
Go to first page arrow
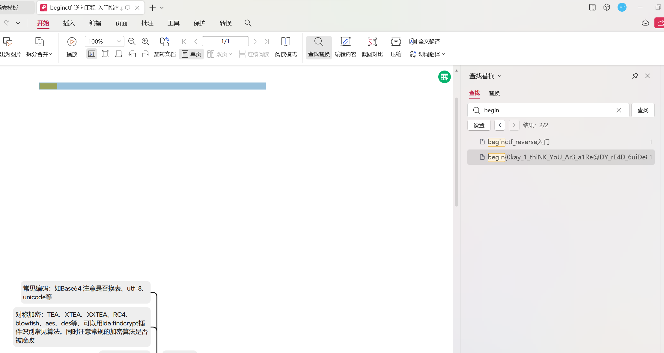184,41
